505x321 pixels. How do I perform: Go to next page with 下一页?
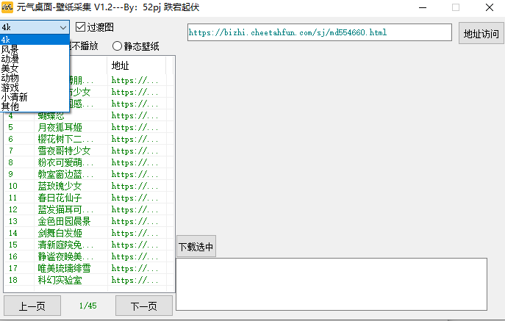click(143, 306)
